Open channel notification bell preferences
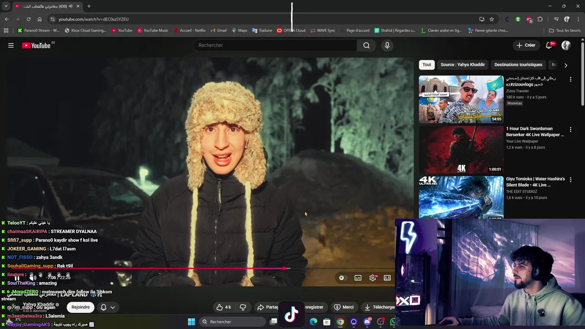This screenshot has height=329, width=585. coord(108,307)
